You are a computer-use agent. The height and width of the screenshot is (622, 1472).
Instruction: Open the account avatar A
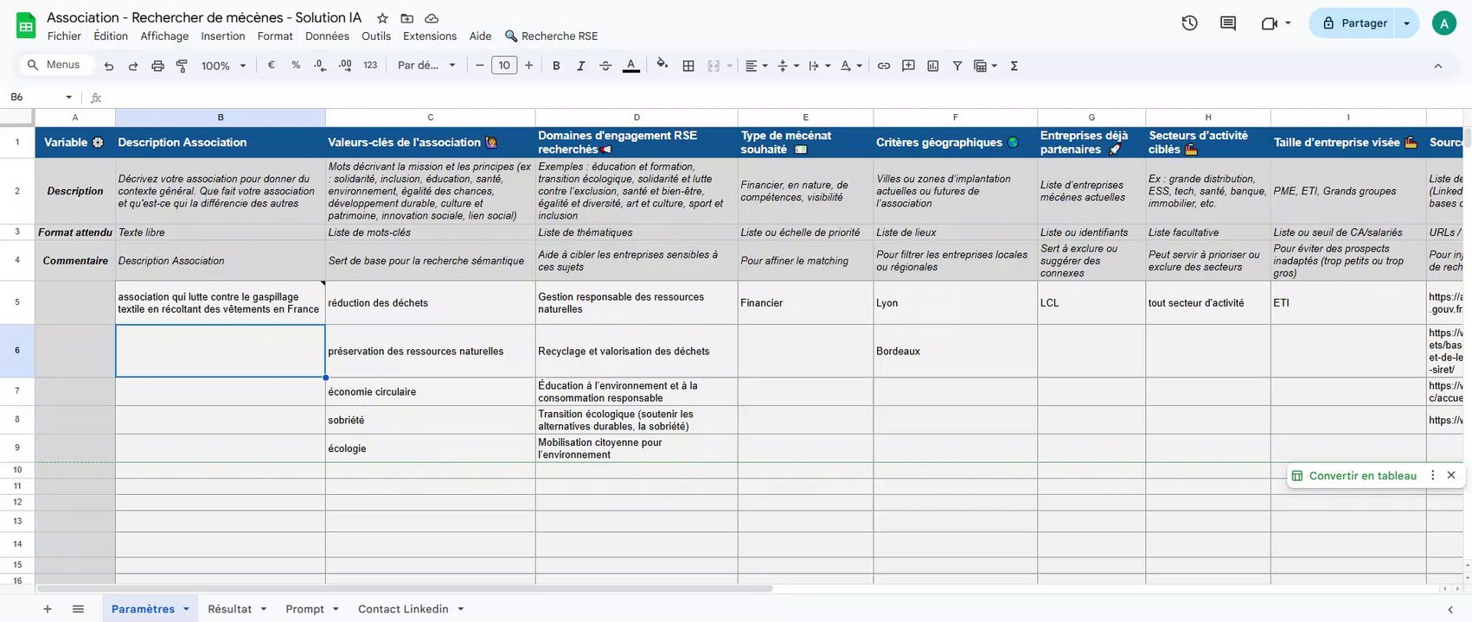click(1443, 23)
